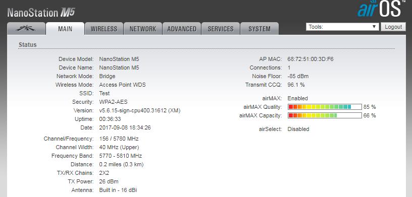Click the 85 % airMAX Quality percentage
The image size is (412, 197).
tap(370, 107)
